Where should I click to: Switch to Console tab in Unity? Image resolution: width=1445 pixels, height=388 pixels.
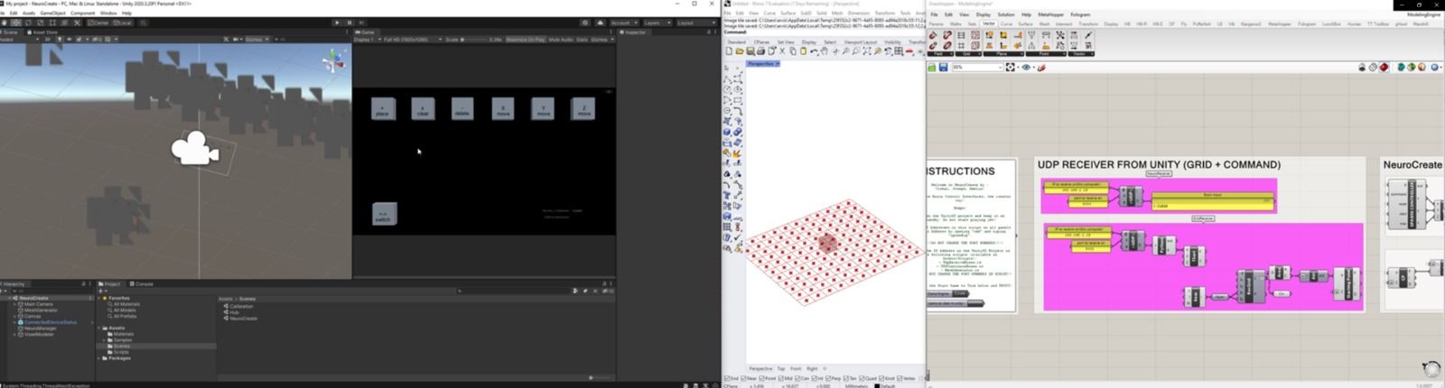click(x=143, y=283)
